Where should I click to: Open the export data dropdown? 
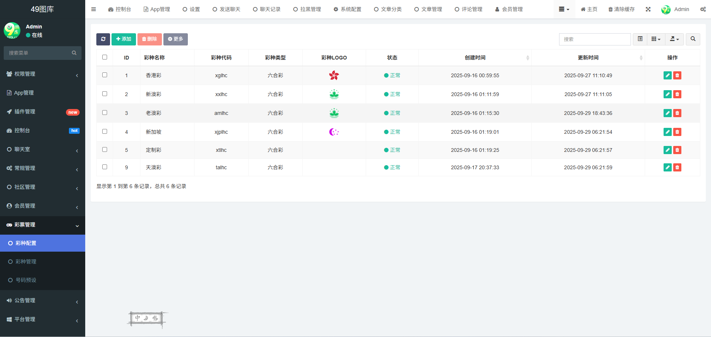pyautogui.click(x=674, y=39)
